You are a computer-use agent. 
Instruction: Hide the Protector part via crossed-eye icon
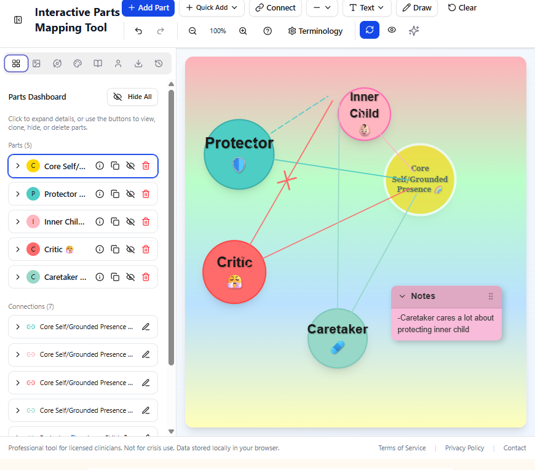coord(130,193)
